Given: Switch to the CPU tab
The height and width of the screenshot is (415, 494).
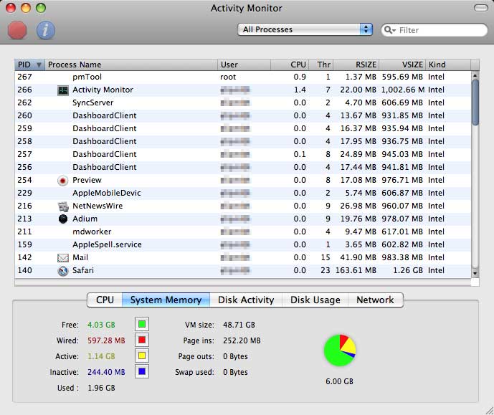Looking at the screenshot, I should point(105,300).
